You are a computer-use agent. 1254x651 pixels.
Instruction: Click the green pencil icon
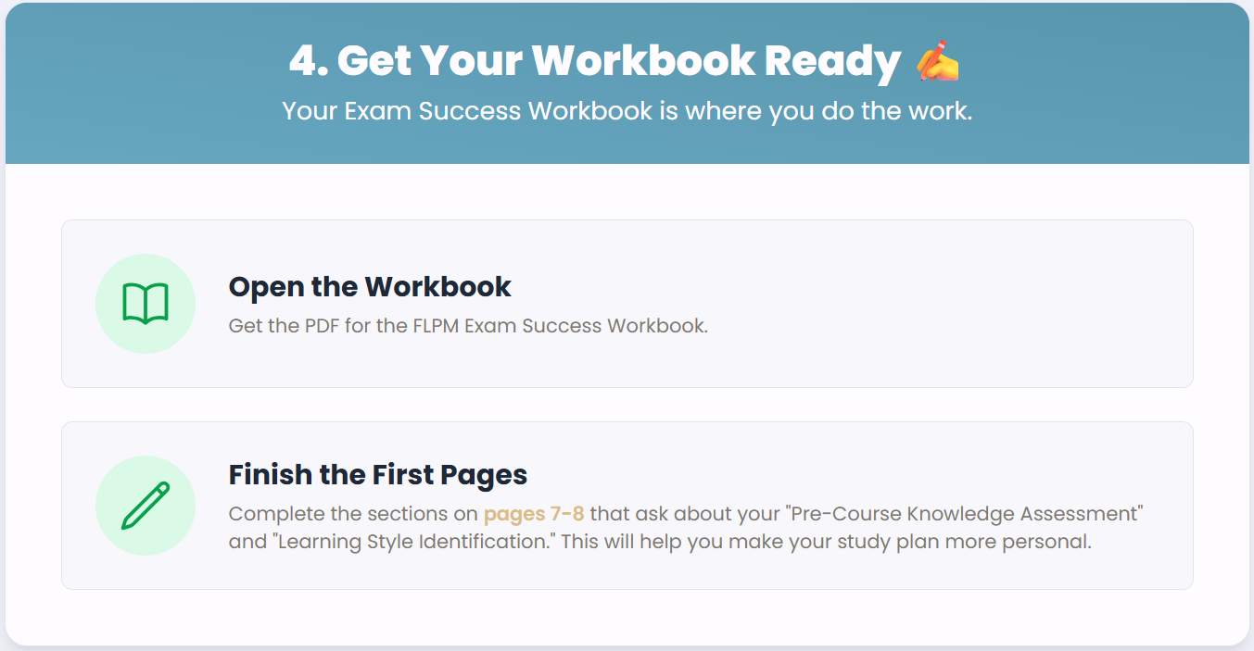pyautogui.click(x=146, y=506)
